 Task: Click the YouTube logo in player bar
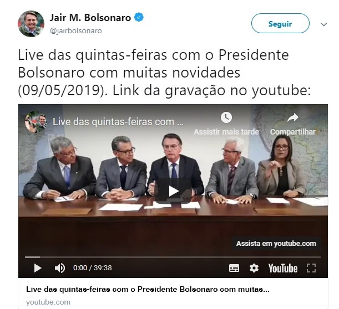pos(283,268)
